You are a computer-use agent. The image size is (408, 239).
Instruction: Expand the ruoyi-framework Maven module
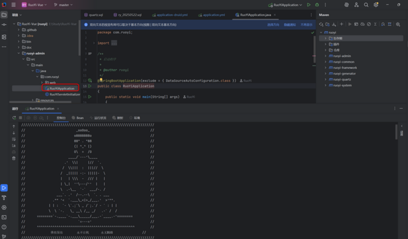click(326, 68)
